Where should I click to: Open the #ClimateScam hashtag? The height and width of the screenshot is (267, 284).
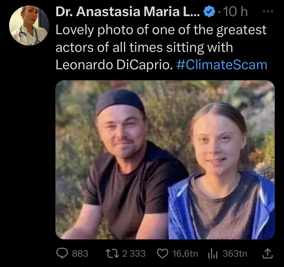[x=222, y=65]
